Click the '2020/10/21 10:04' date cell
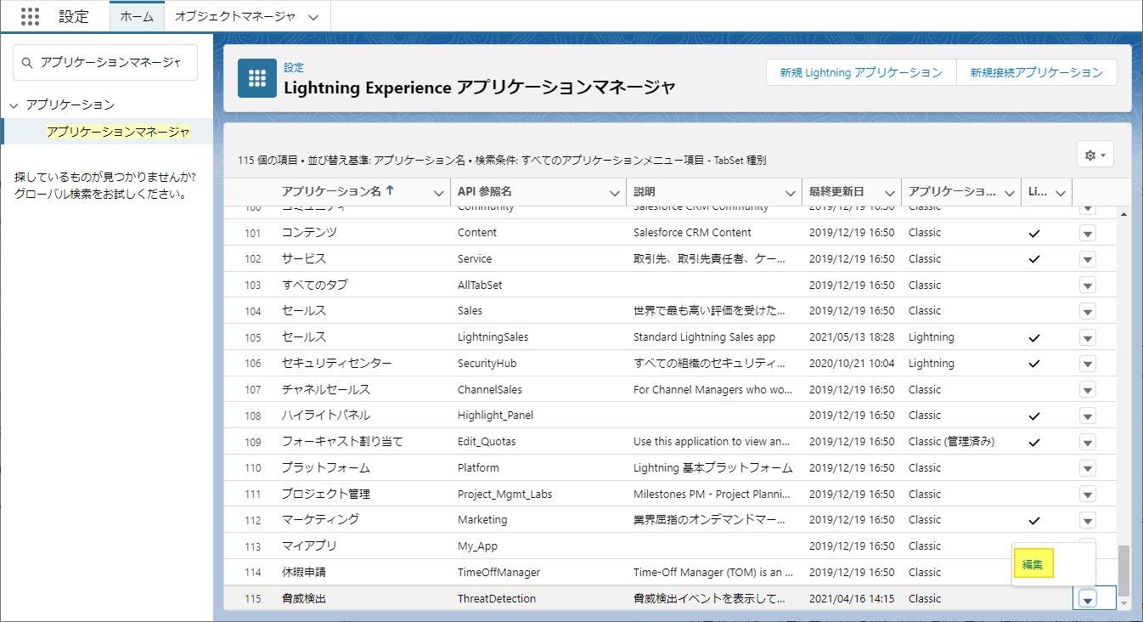The image size is (1143, 622). click(852, 364)
